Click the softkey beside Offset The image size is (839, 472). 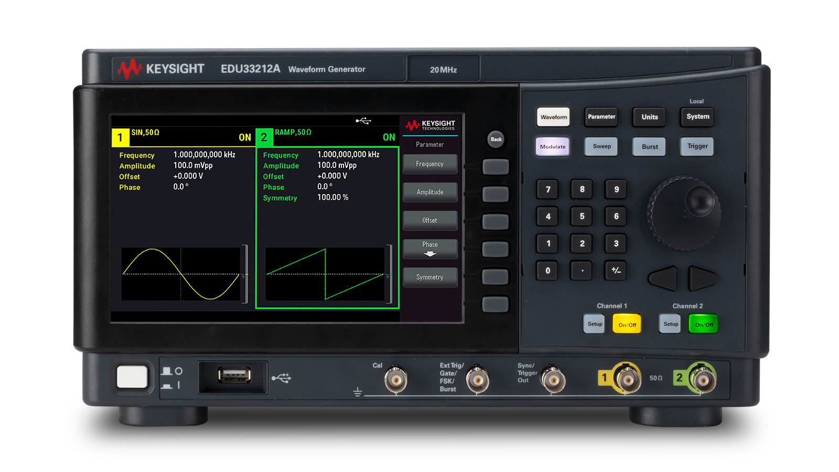coord(496,221)
